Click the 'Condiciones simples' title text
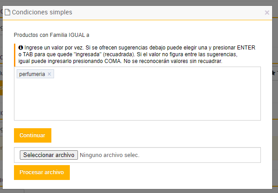278x193 pixels. pyautogui.click(x=42, y=12)
